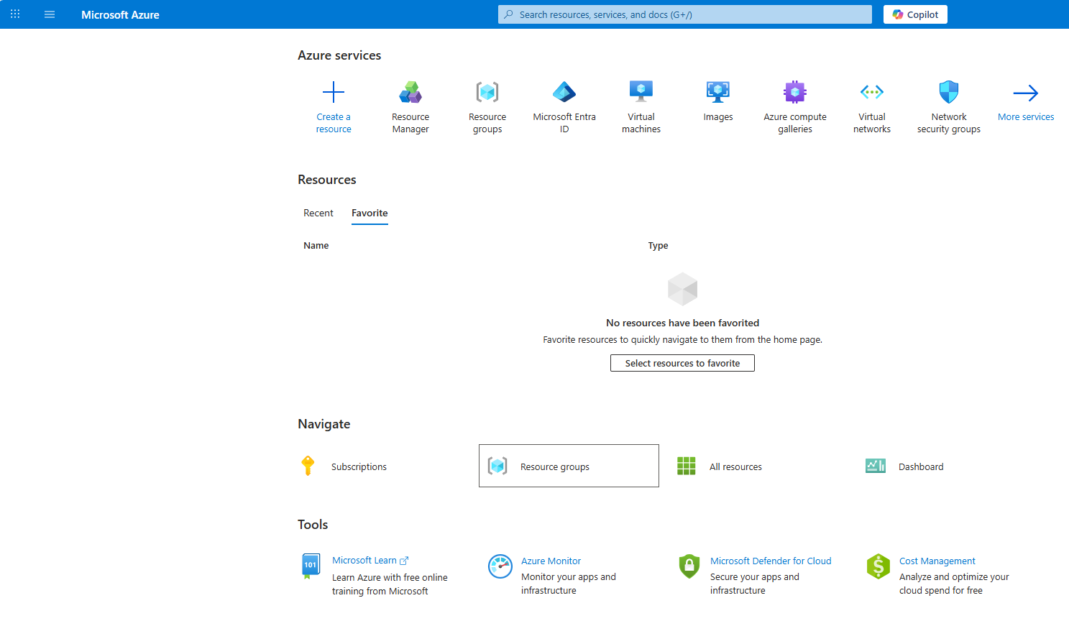The width and height of the screenshot is (1069, 621).
Task: Click Select resources to favorite
Action: coord(682,363)
